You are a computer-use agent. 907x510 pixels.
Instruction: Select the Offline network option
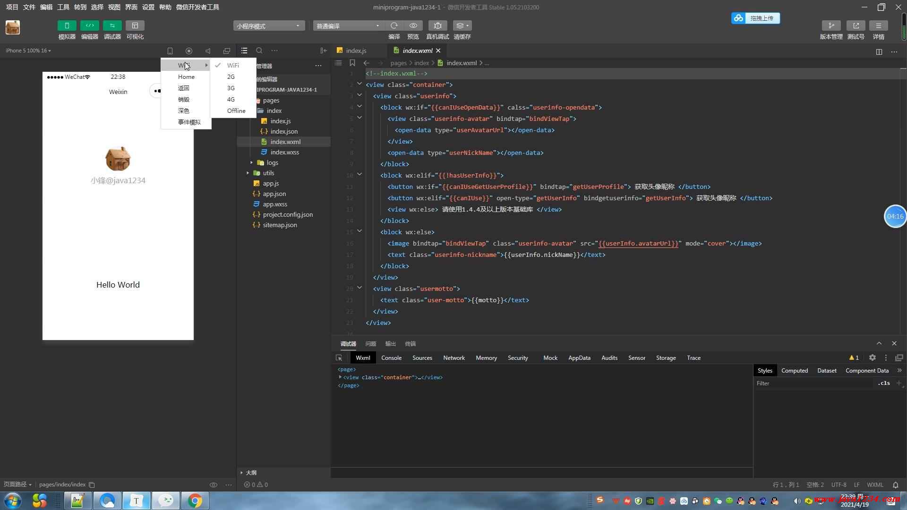click(x=236, y=110)
